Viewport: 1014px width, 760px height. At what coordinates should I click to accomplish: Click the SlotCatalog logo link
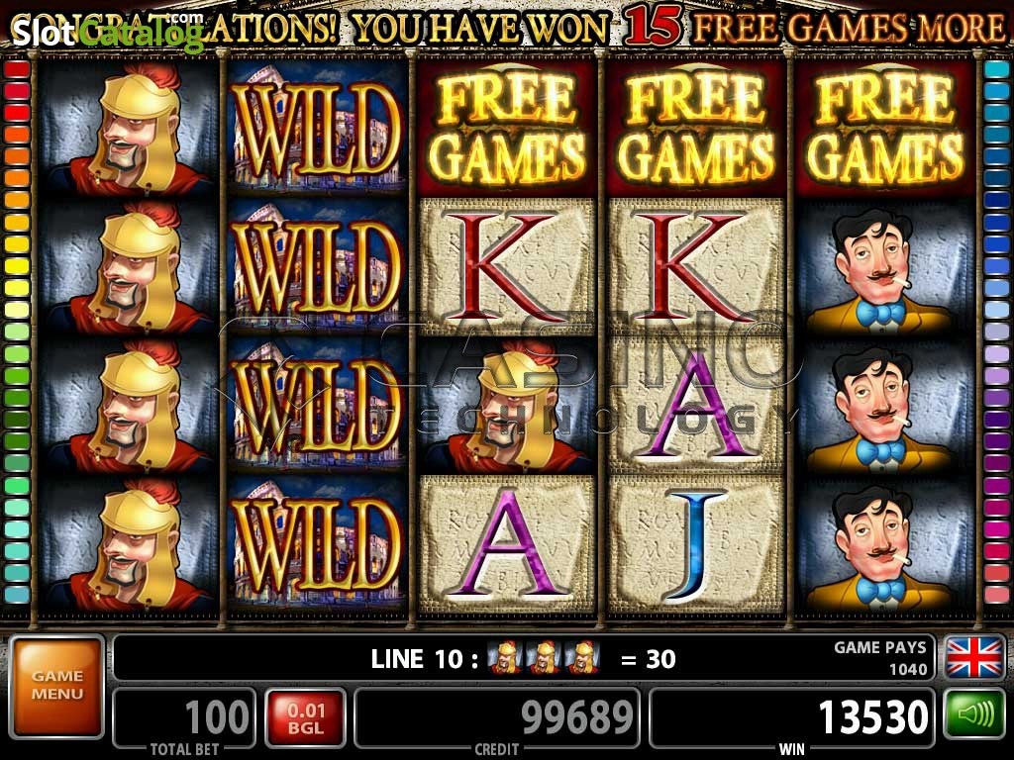click(108, 33)
